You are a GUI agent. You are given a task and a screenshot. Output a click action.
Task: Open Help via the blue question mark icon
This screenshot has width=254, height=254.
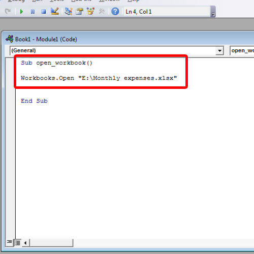tap(115, 12)
